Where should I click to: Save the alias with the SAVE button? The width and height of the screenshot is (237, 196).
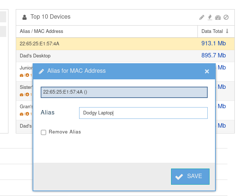coord(190,176)
